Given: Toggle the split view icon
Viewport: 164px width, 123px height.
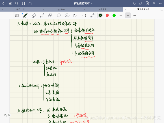Looking at the screenshot, I should point(162,9).
